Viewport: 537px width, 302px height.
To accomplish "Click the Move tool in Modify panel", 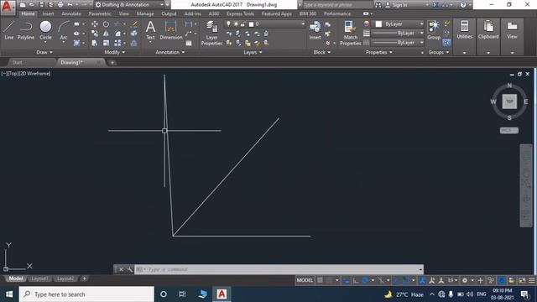I will (x=95, y=24).
